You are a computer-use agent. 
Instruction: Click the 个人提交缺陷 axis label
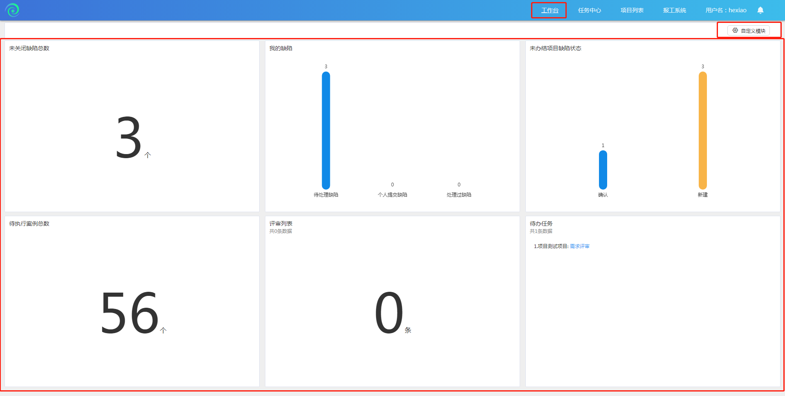click(x=392, y=195)
